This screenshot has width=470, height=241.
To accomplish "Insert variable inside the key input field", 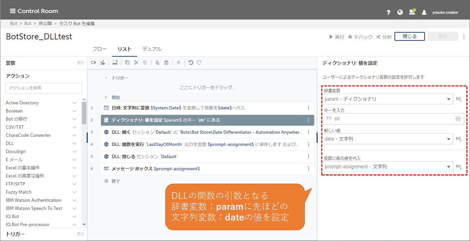I will point(458,118).
